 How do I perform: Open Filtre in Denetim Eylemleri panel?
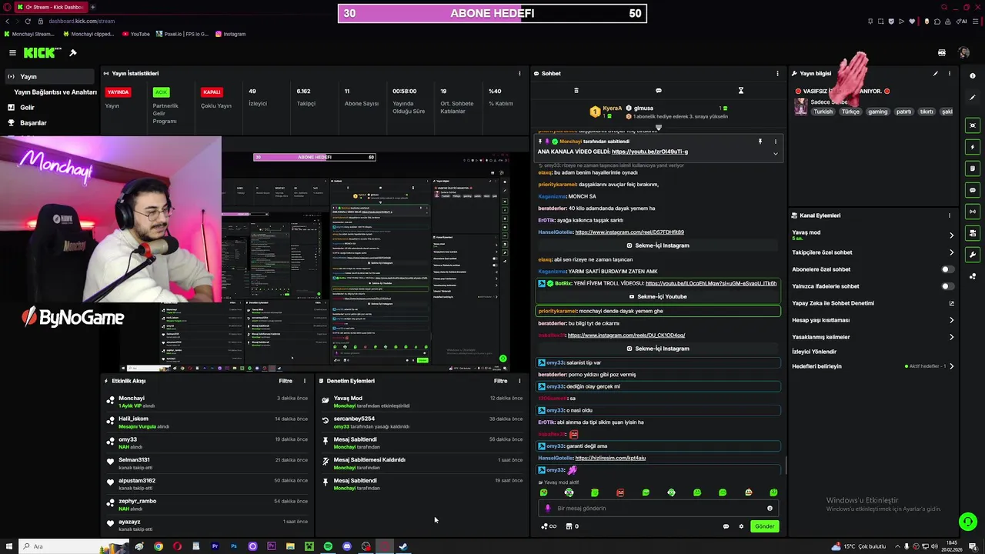[x=501, y=381]
